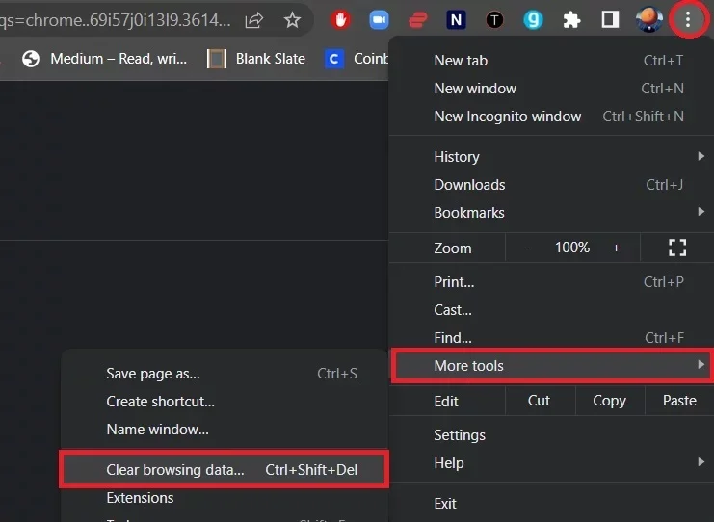Expand the Bookmarks submenu
Screen dimensions: 714x522
point(551,213)
